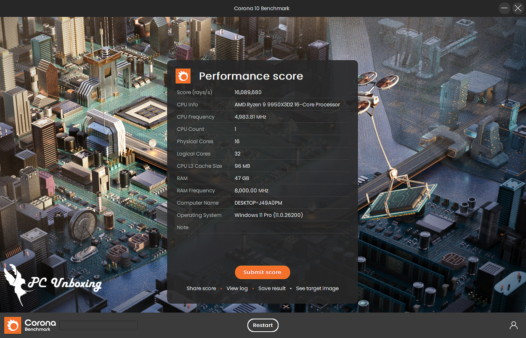Image resolution: width=526 pixels, height=338 pixels.
Task: Select the Windows 11 Pro operating system text
Action: point(268,215)
